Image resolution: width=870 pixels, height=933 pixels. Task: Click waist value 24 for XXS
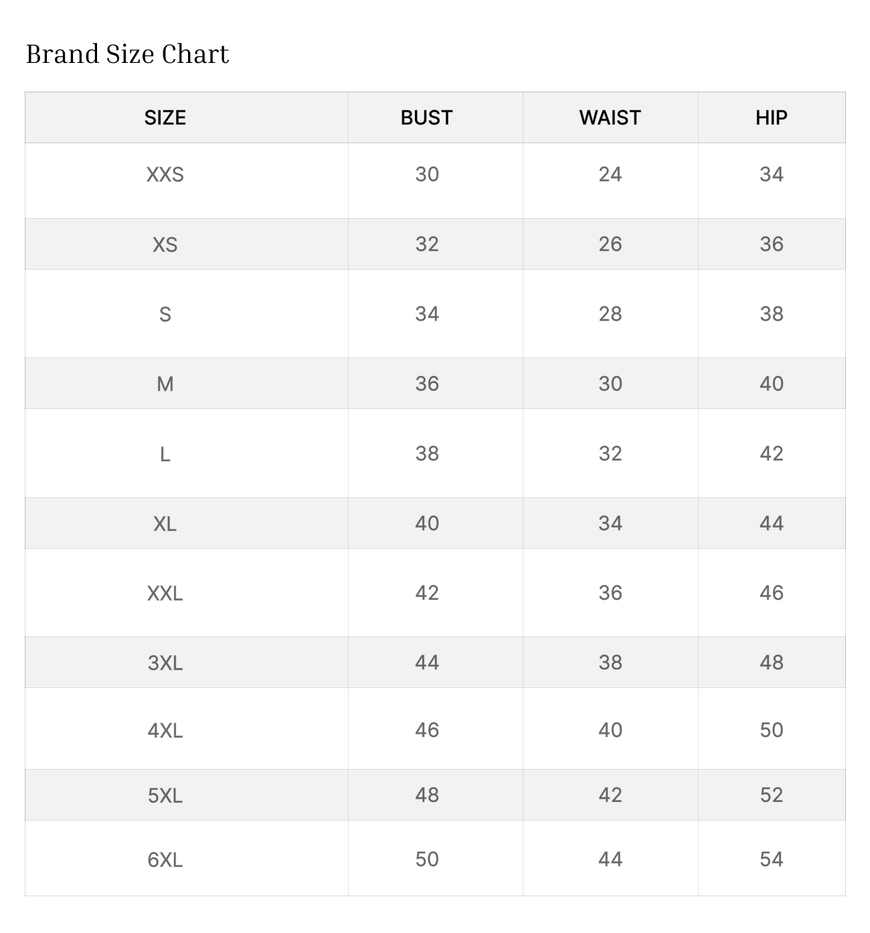coord(610,175)
